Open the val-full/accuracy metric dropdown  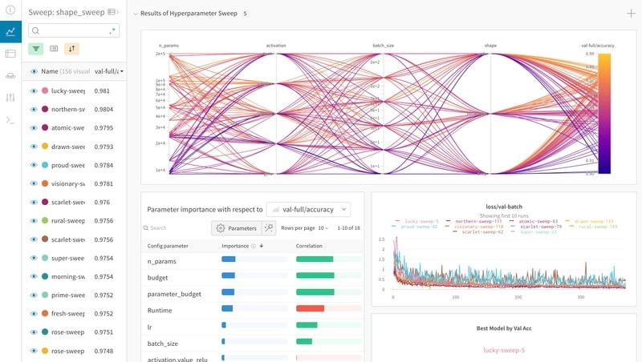coord(308,209)
